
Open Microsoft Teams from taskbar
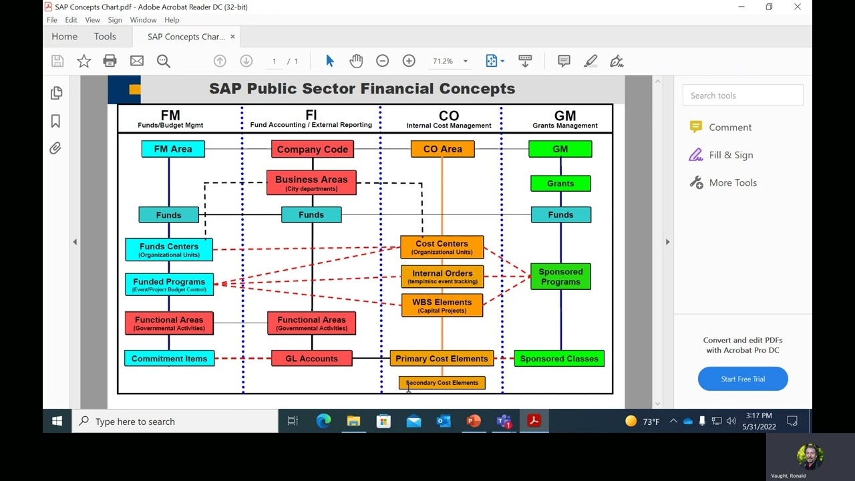504,421
